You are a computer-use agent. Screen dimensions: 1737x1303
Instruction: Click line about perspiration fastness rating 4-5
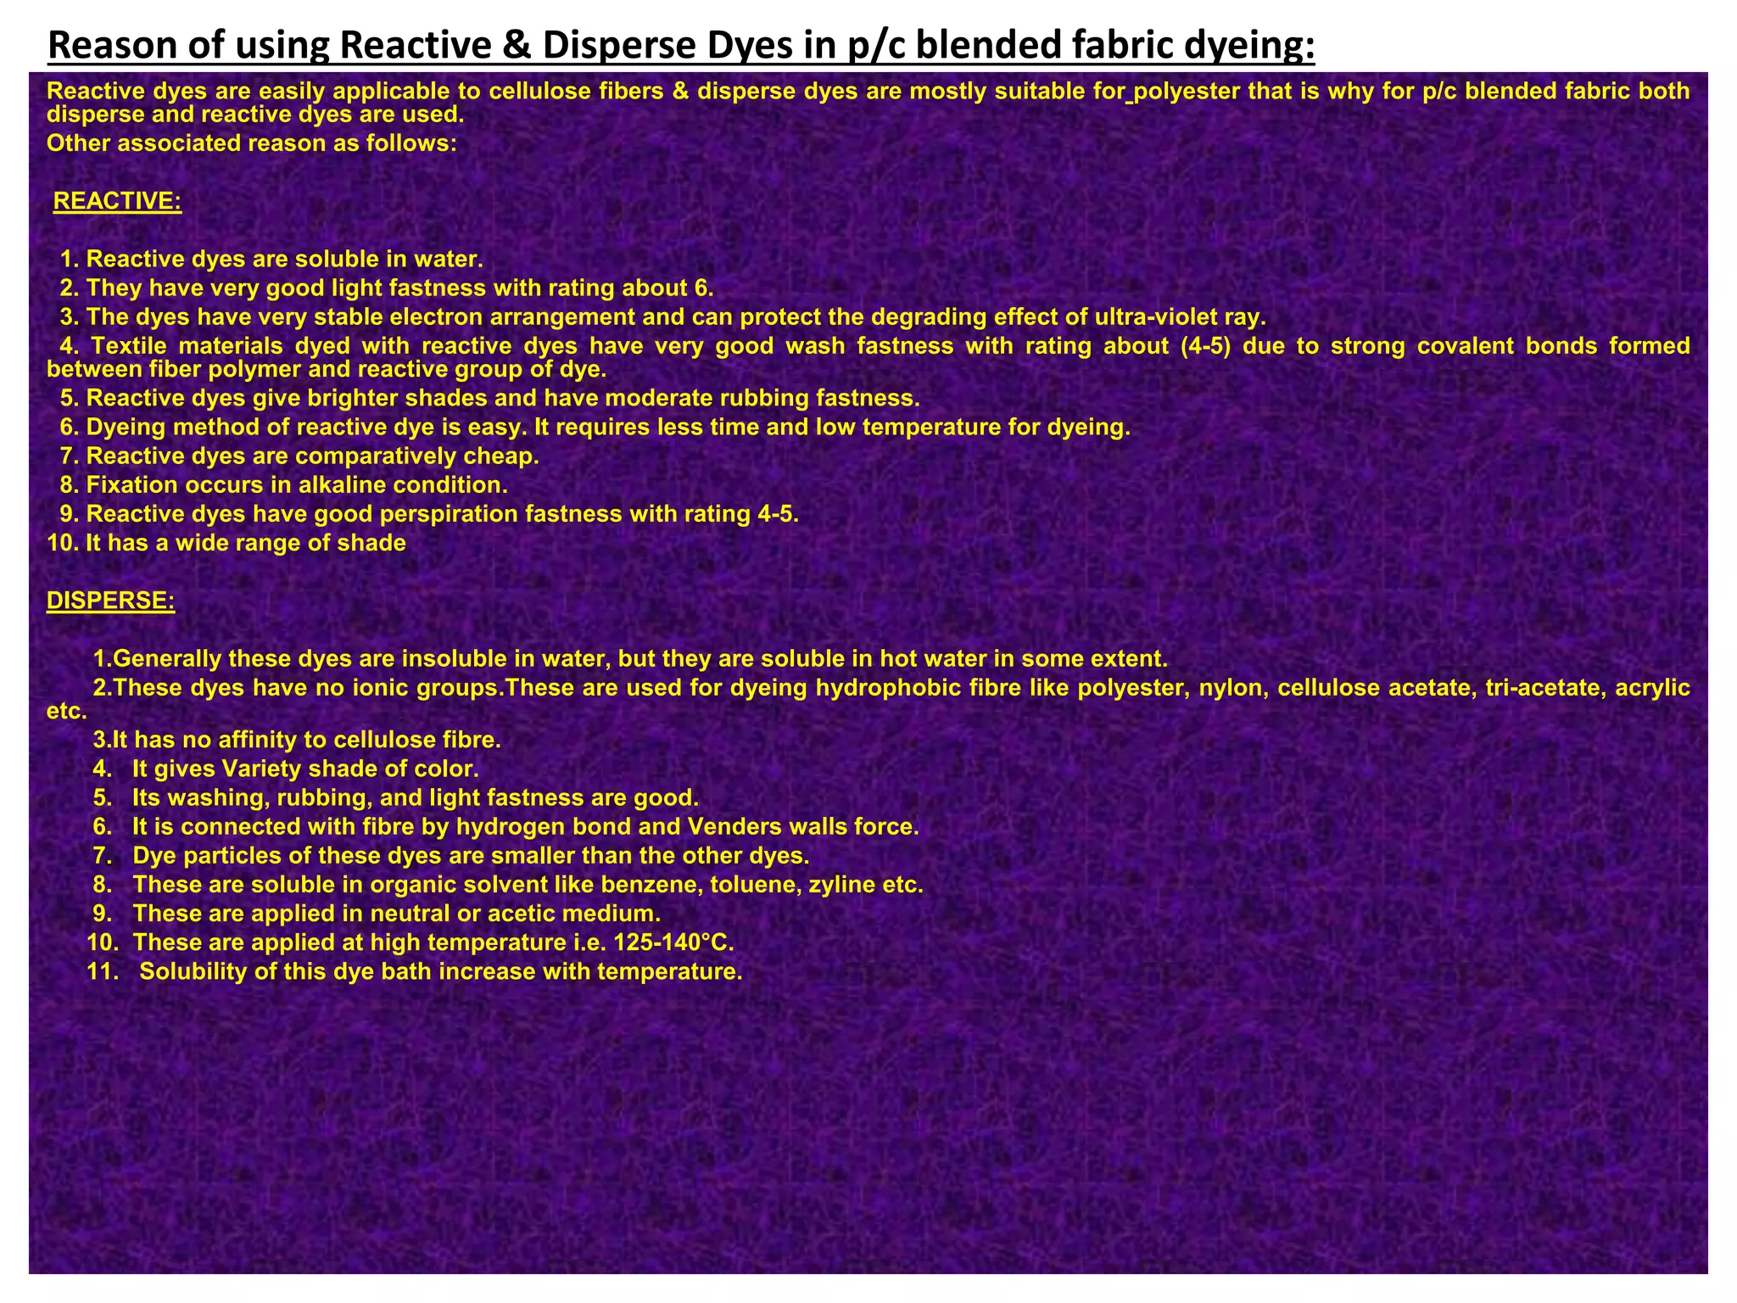coord(430,513)
